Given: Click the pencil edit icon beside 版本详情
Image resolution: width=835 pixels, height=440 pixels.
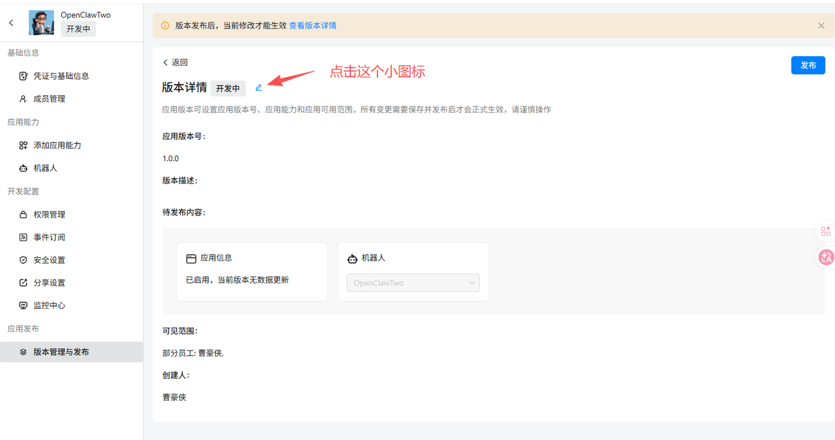Looking at the screenshot, I should (259, 87).
